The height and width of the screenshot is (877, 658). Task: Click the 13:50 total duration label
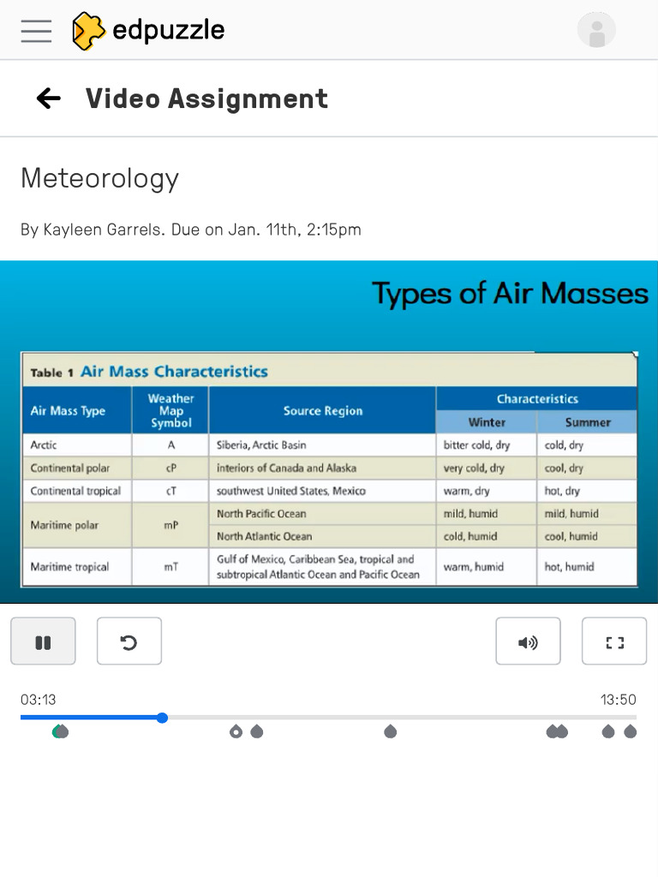[618, 700]
